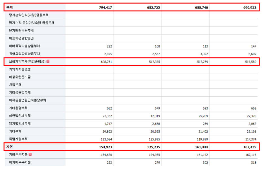Select the 당기손익-공정가치측정 금융부채 label
This screenshot has height=170, width=264.
pos(32,23)
